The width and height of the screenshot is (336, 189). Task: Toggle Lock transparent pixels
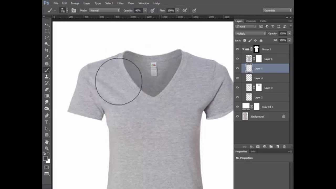245,40
